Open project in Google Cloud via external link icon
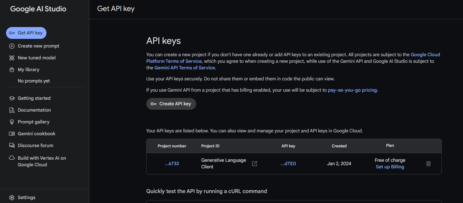The height and width of the screenshot is (203, 463). 254,164
